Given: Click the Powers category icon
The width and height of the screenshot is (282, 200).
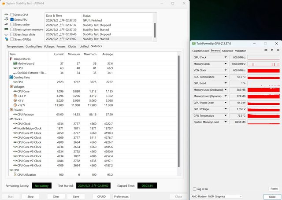Looking at the screenshot, I should (x=11, y=109).
